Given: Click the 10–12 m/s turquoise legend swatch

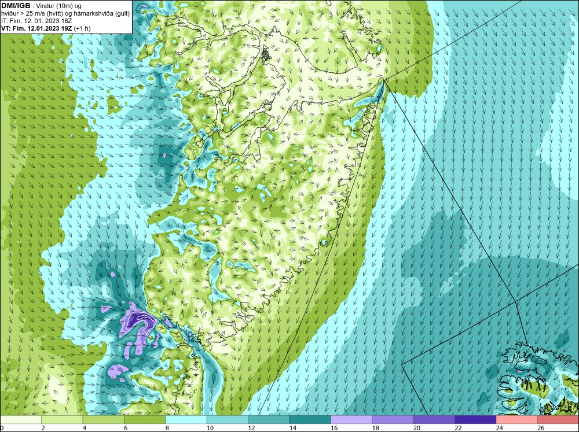Looking at the screenshot, I should tap(228, 419).
